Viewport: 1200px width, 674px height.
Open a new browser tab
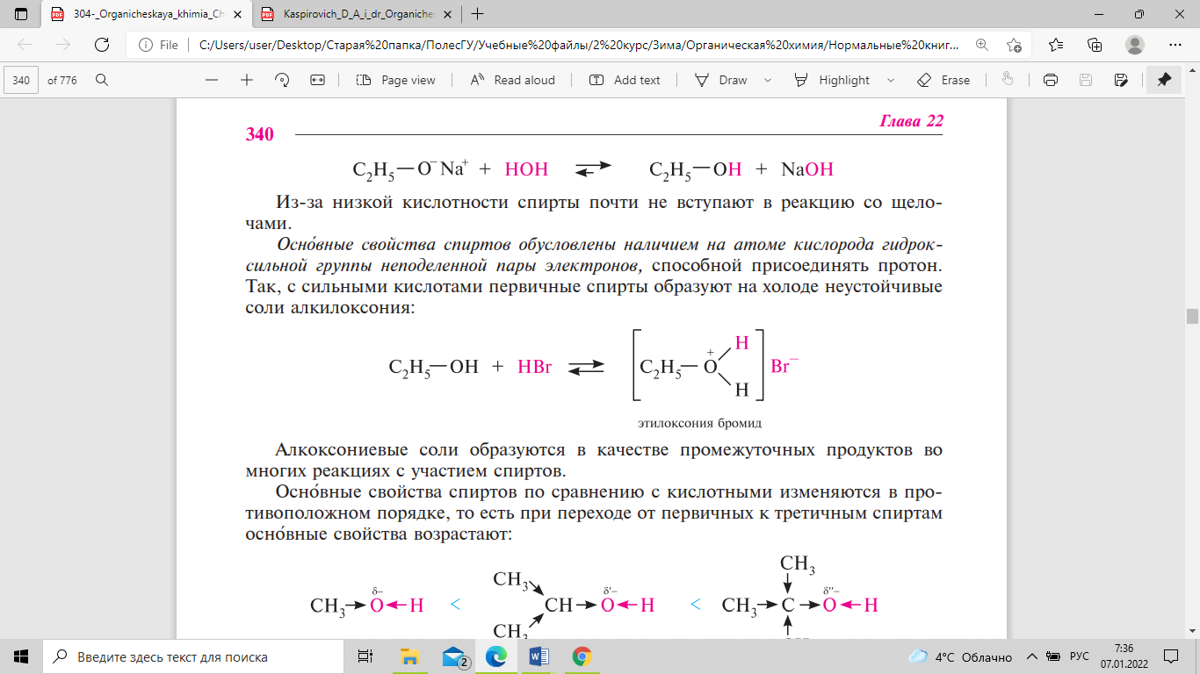[x=477, y=14]
